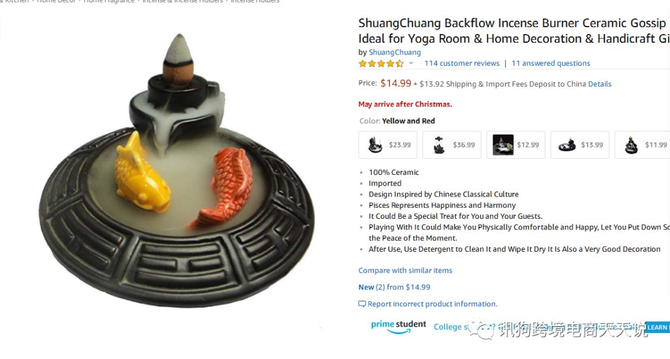Click the report speech bubble icon
Image resolution: width=670 pixels, height=359 pixels.
pos(362,304)
